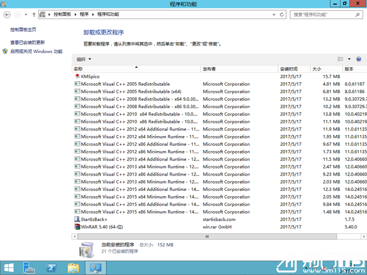367x275 pixels.
Task: Expand the breadcrumb arrow after 控制面板
Action: (75, 15)
